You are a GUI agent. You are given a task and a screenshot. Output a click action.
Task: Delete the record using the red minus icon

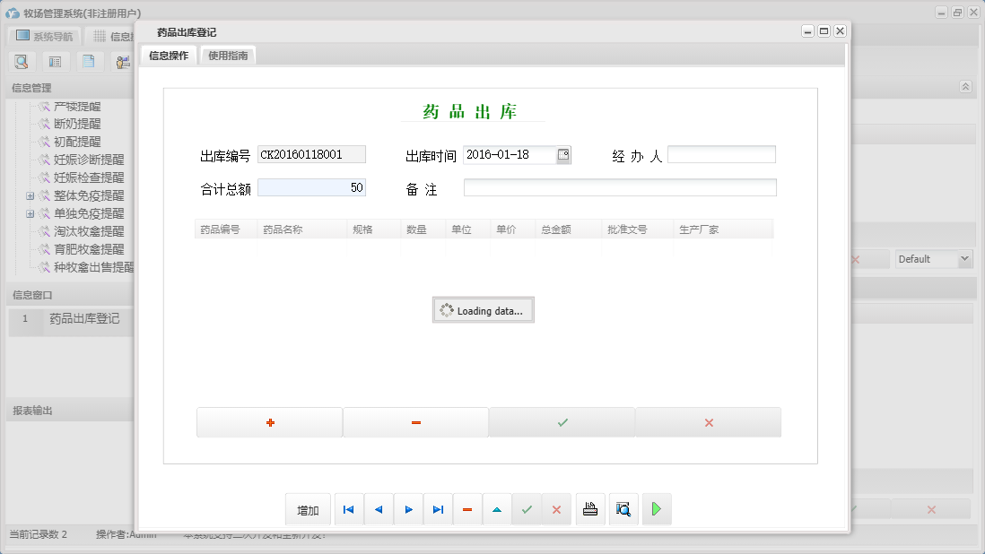(x=466, y=508)
